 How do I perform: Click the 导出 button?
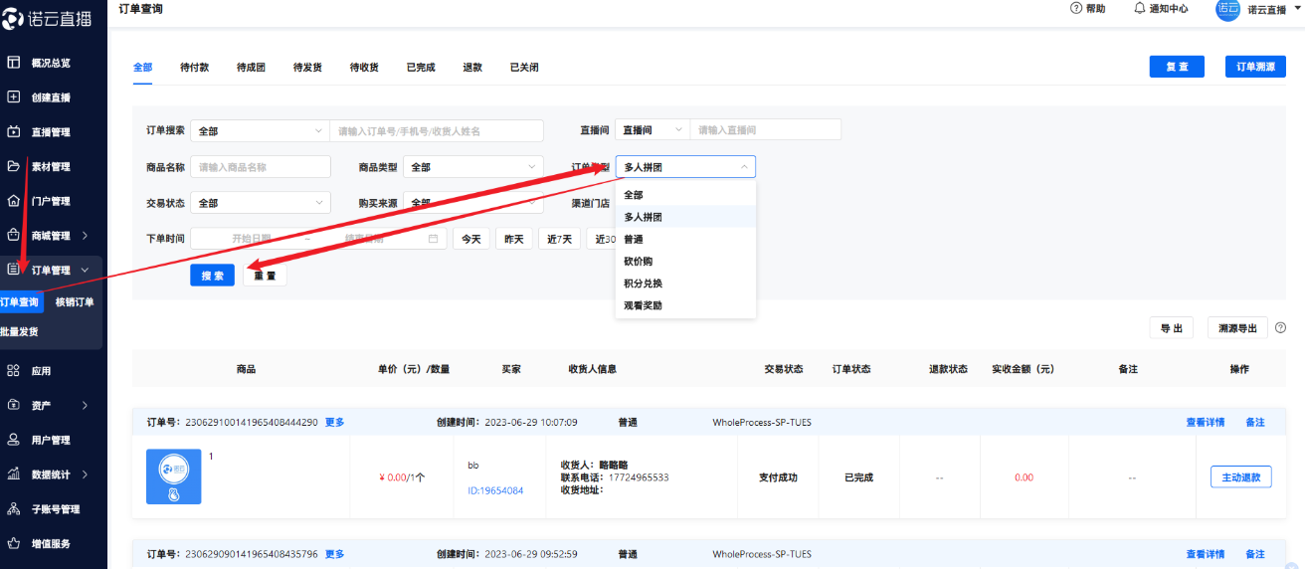coord(1171,328)
